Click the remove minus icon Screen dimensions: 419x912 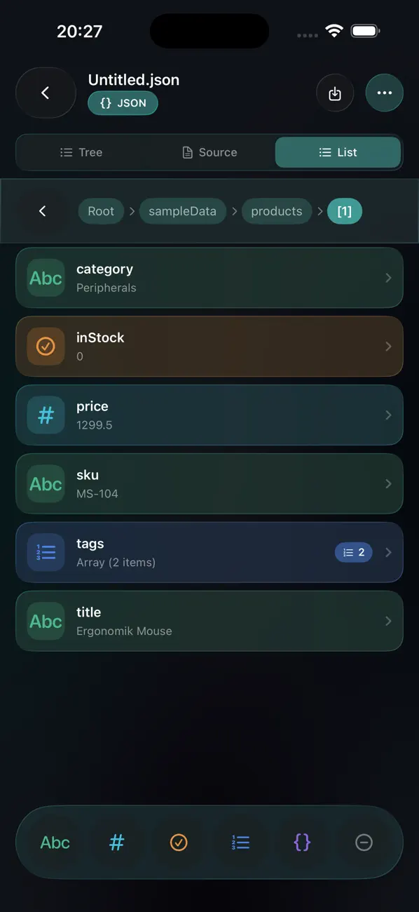pyautogui.click(x=363, y=843)
